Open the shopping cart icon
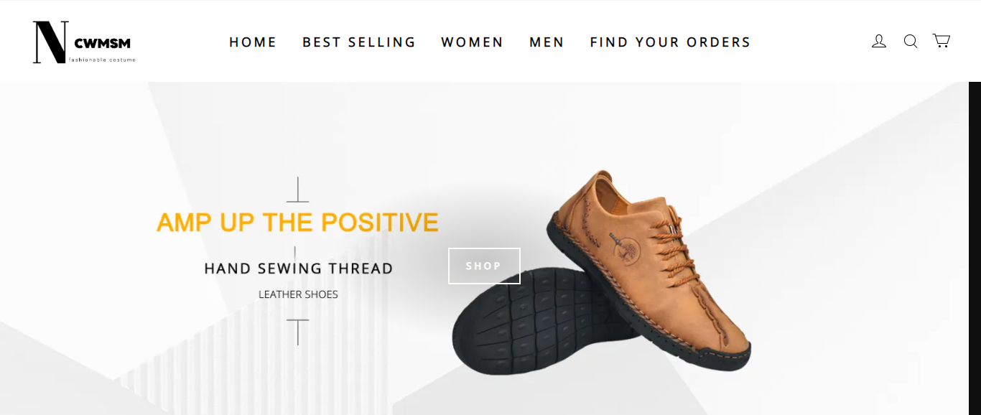 pyautogui.click(x=942, y=41)
